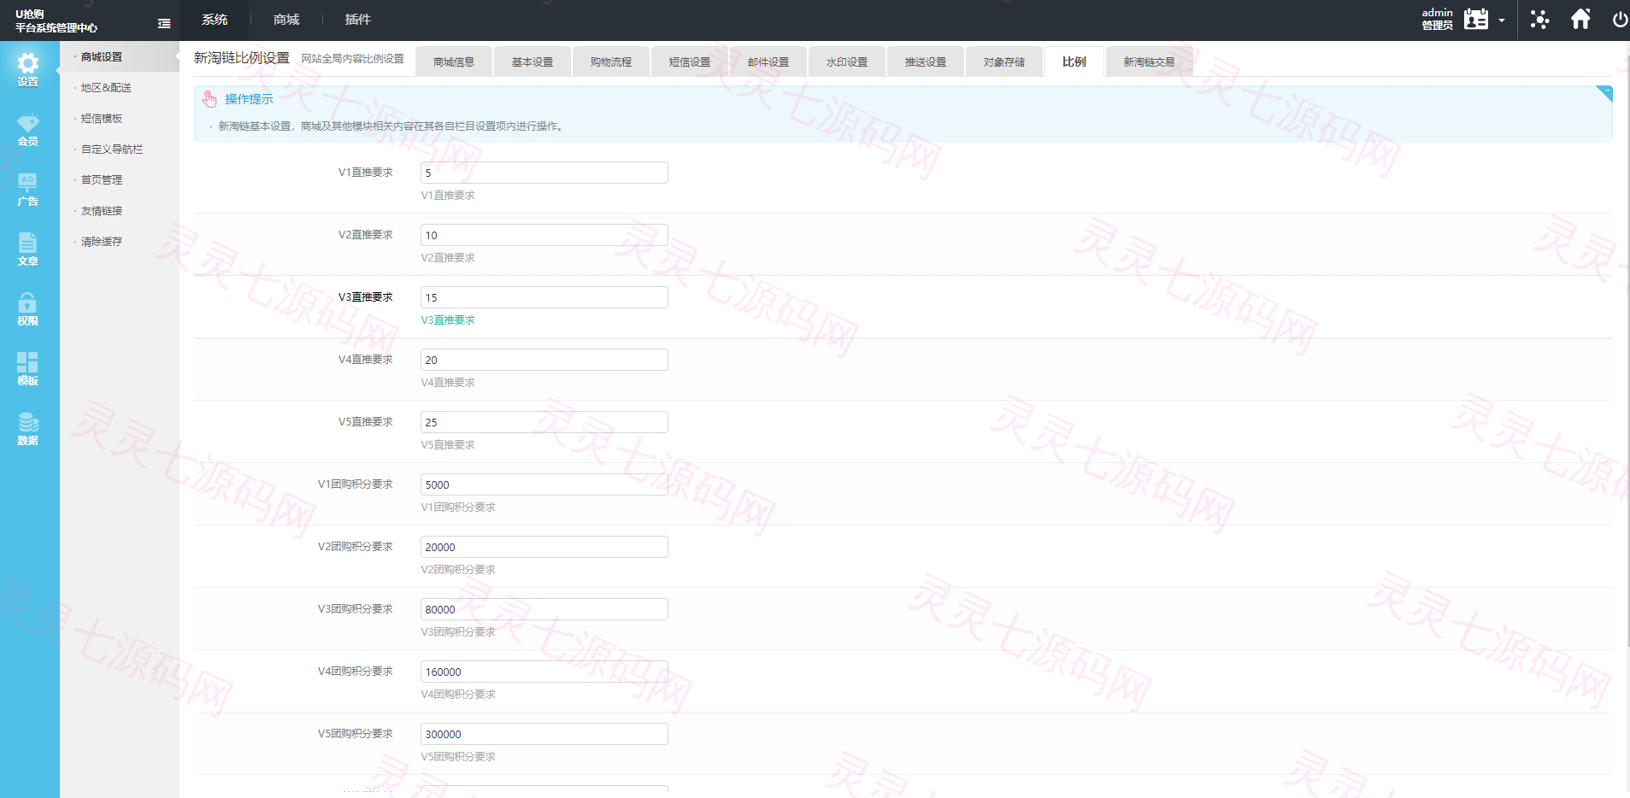Collapse the tips panel corner toggle
1630x798 pixels.
(1604, 94)
